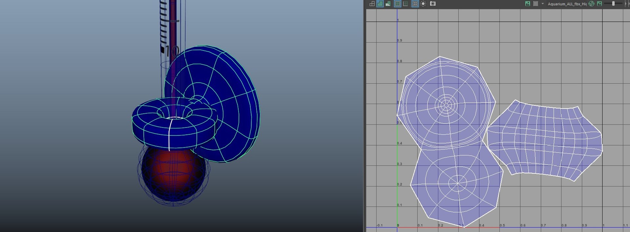The image size is (630, 232).
Task: Select the red sphere bulb in viewport
Action: pos(174,176)
